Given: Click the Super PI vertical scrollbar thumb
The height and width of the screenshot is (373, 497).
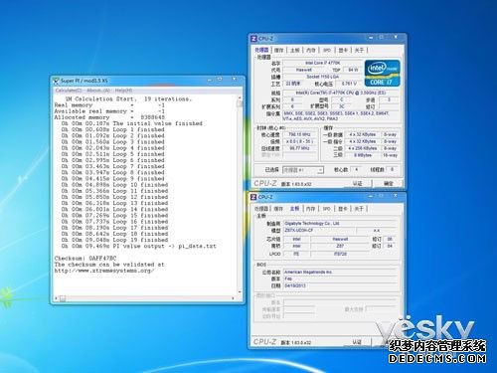Looking at the screenshot, I should (x=240, y=103).
